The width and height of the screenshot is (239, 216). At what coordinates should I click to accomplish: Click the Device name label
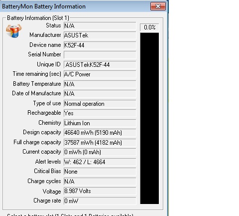tap(45, 45)
